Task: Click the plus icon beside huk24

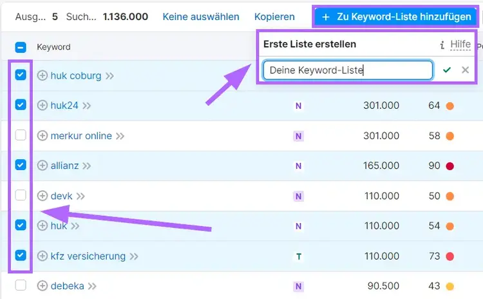Action: click(43, 106)
